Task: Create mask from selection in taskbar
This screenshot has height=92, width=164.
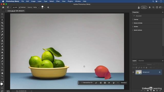Action: pyautogui.click(x=105, y=83)
